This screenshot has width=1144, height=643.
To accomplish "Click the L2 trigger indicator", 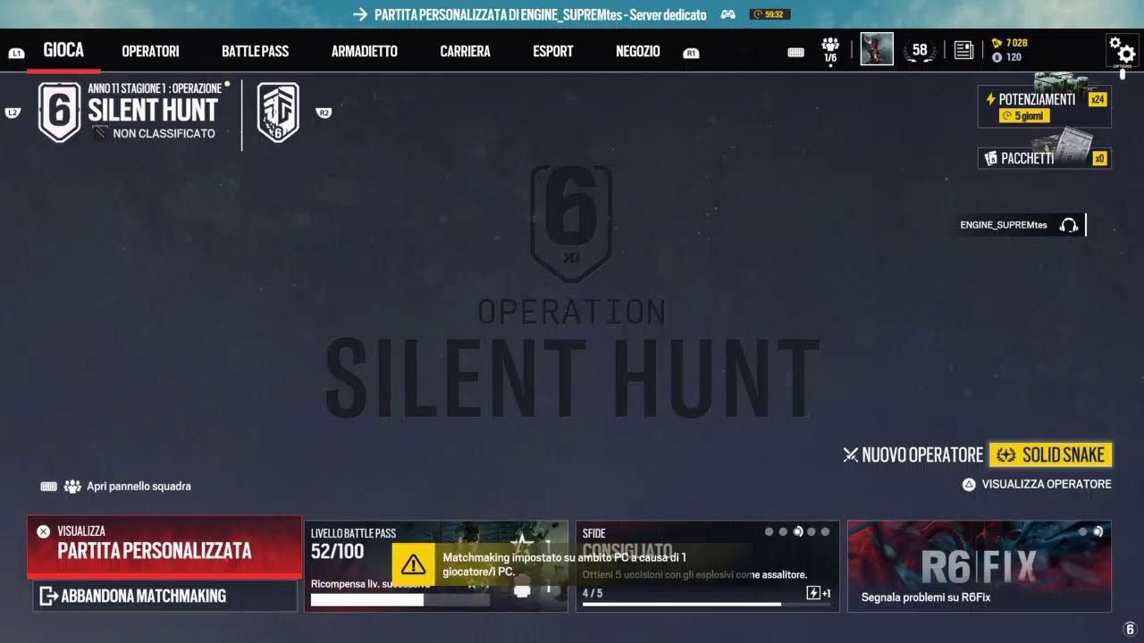I will tap(13, 113).
